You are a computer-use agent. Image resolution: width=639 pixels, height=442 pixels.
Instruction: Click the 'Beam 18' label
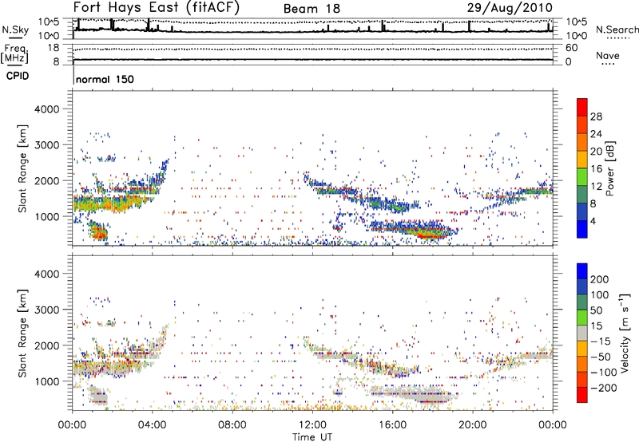[x=312, y=9]
